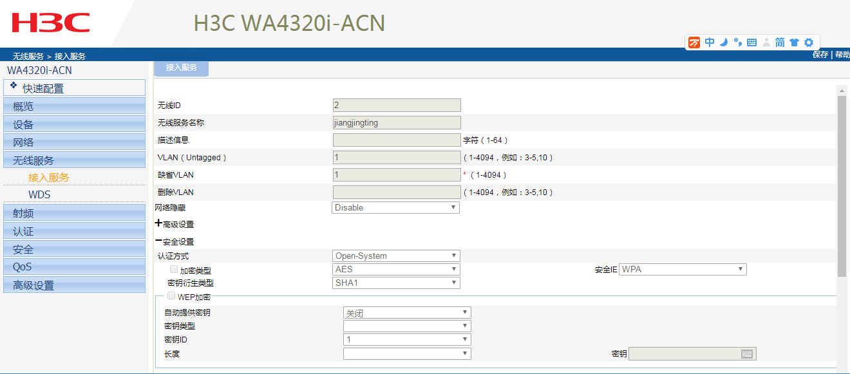The width and height of the screenshot is (850, 374).
Task: Enable the WEP加密 checkbox
Action: (x=171, y=296)
